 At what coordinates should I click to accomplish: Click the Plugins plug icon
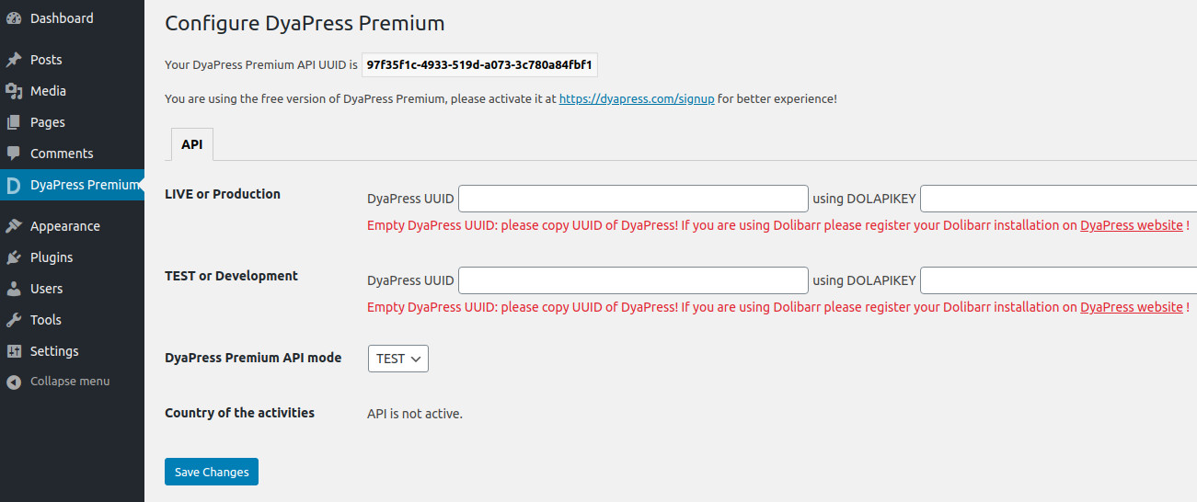click(14, 257)
